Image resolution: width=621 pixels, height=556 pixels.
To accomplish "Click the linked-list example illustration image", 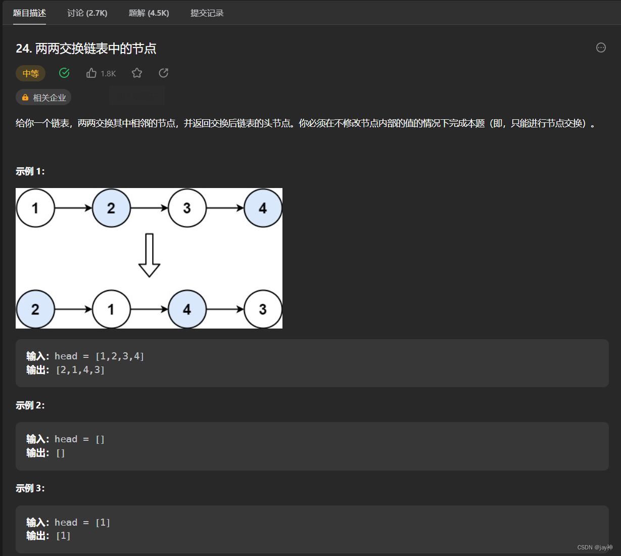I will point(149,258).
